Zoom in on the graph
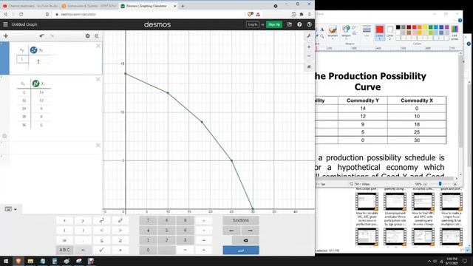 click(309, 47)
